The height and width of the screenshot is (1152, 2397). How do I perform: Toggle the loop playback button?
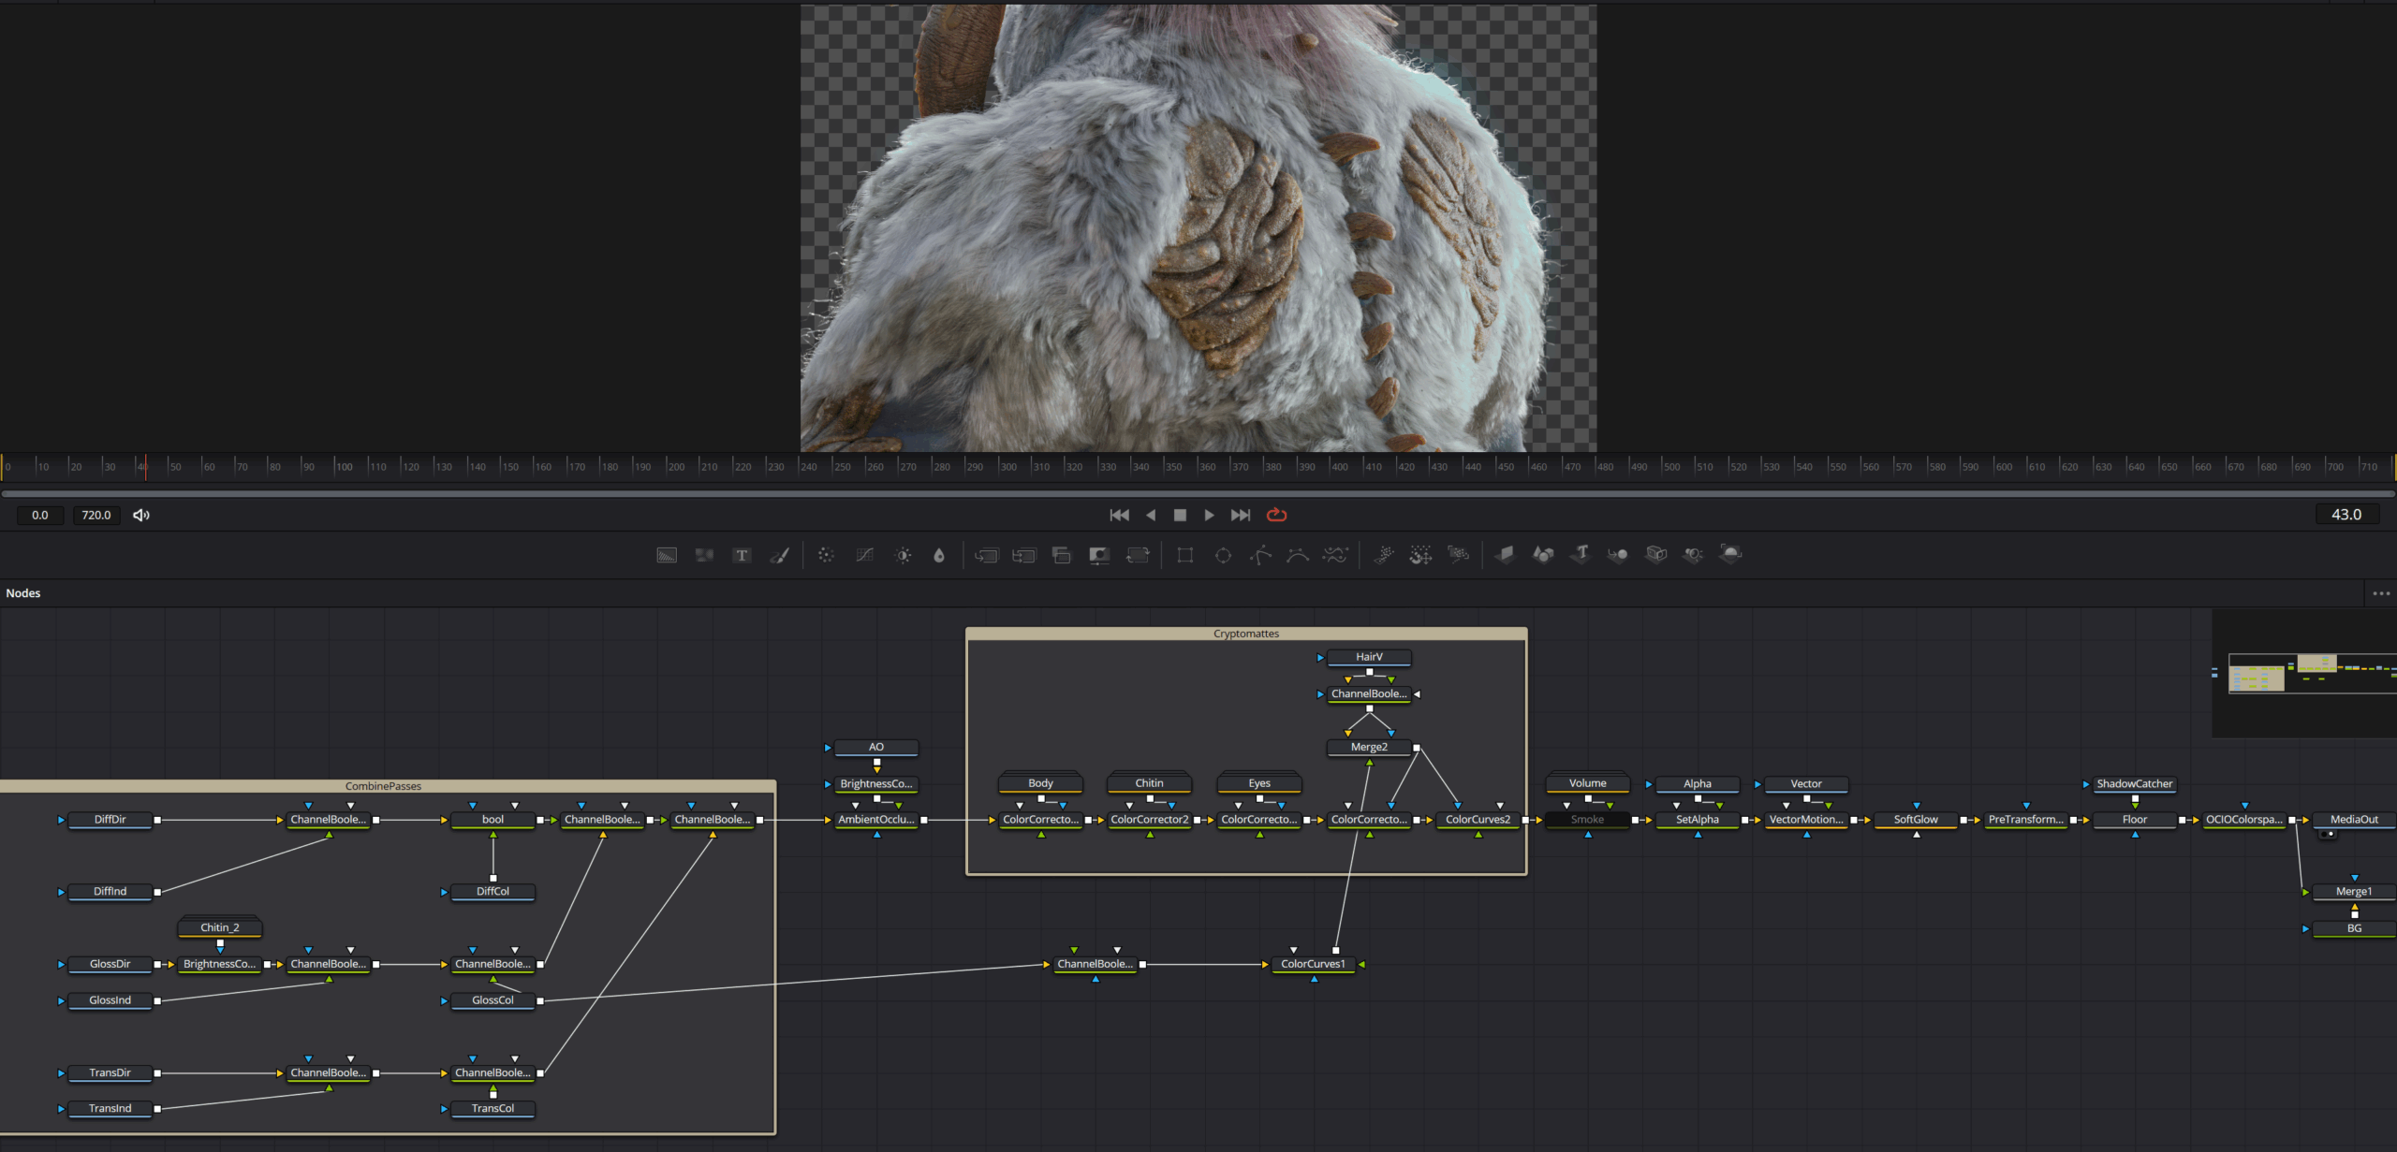point(1276,515)
